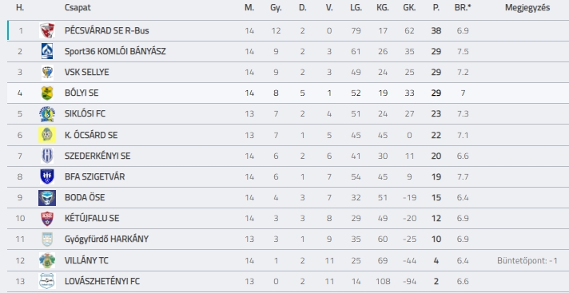Click the Bólyi SE yellow-green crest
This screenshot has height=293, width=569.
click(x=47, y=93)
